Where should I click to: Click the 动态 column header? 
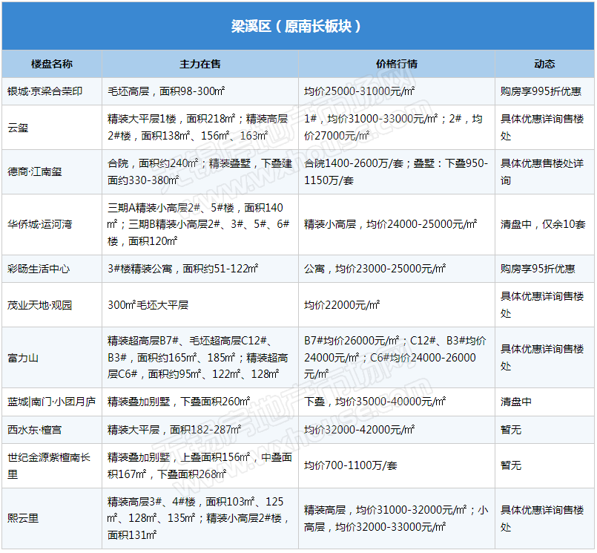point(544,64)
